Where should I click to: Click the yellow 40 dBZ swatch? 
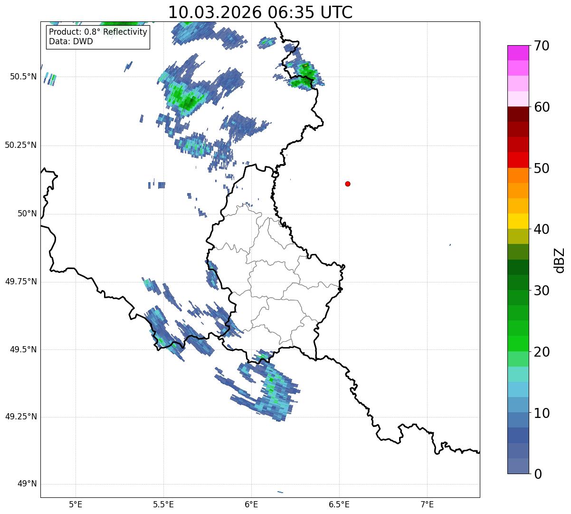[x=518, y=221]
